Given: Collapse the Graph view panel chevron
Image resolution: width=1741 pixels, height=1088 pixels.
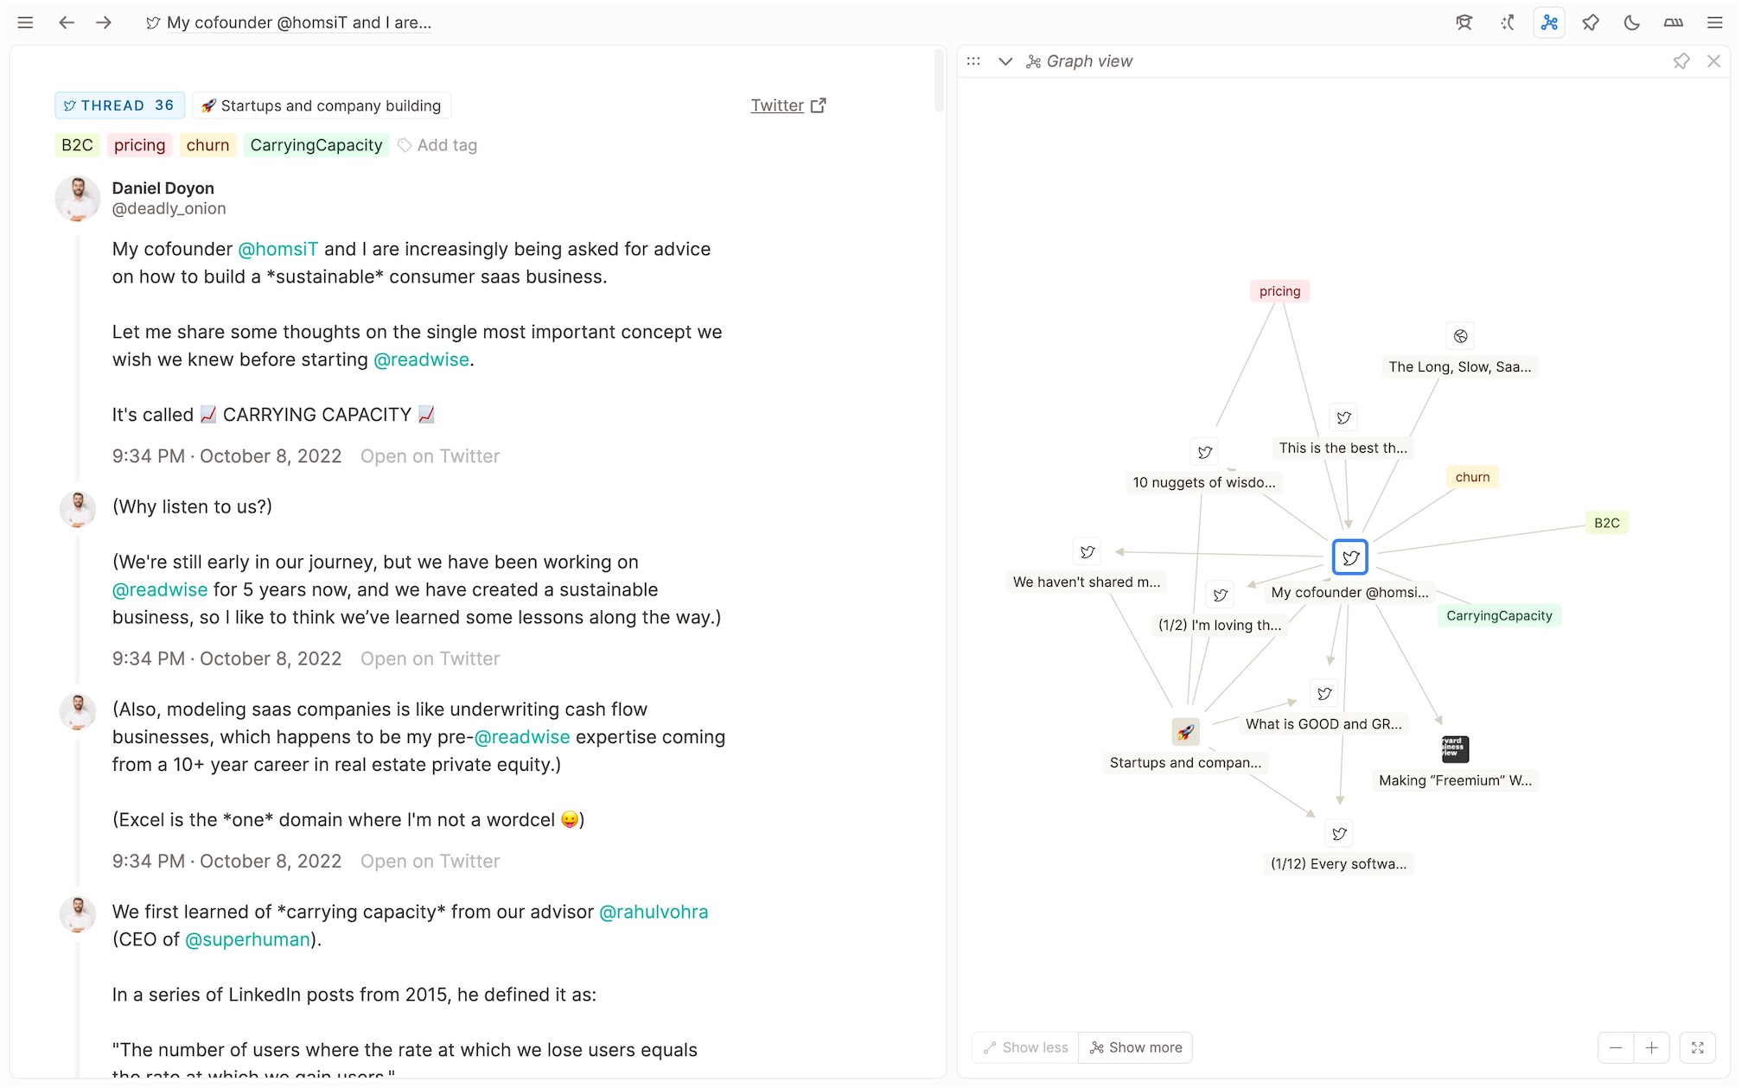Looking at the screenshot, I should click(x=1005, y=61).
